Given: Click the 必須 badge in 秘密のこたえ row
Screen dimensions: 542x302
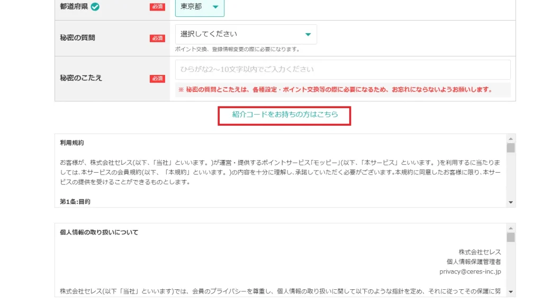Looking at the screenshot, I should 157,79.
